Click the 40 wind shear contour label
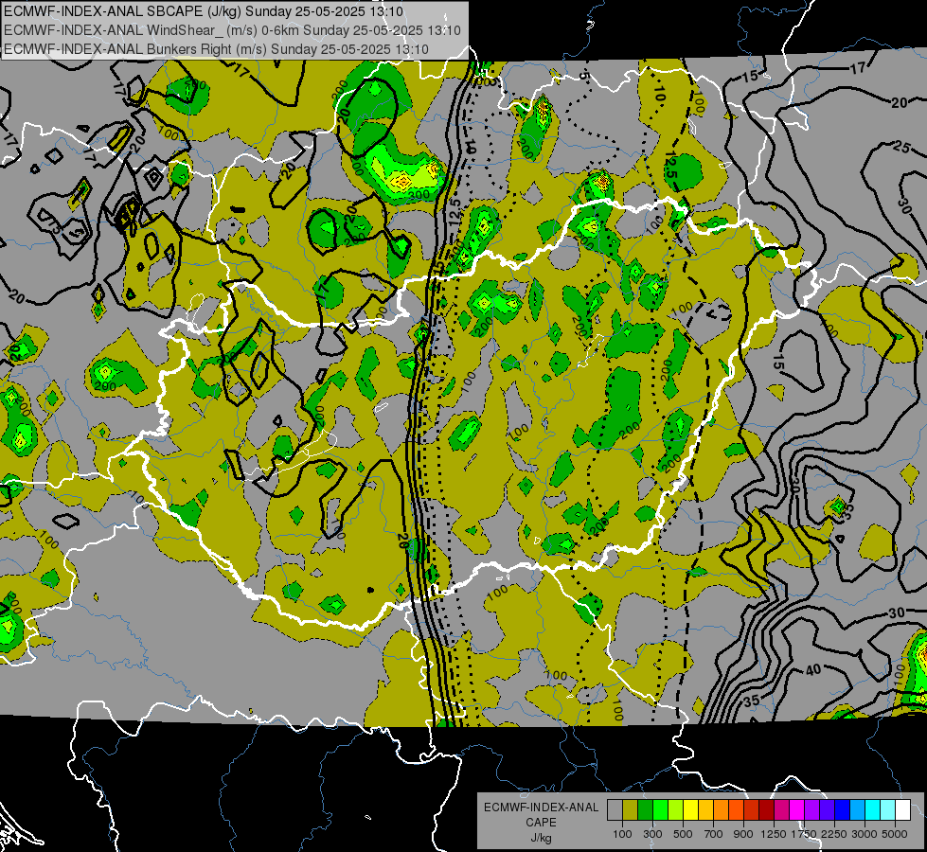The image size is (927, 852). (814, 669)
